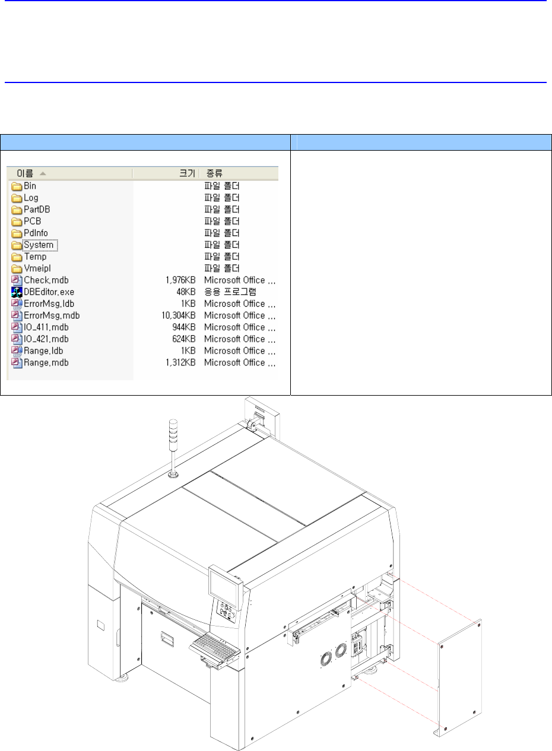Screen dimensions: 552x751
Task: Click the type entry for Bin folder
Action: [x=221, y=186]
